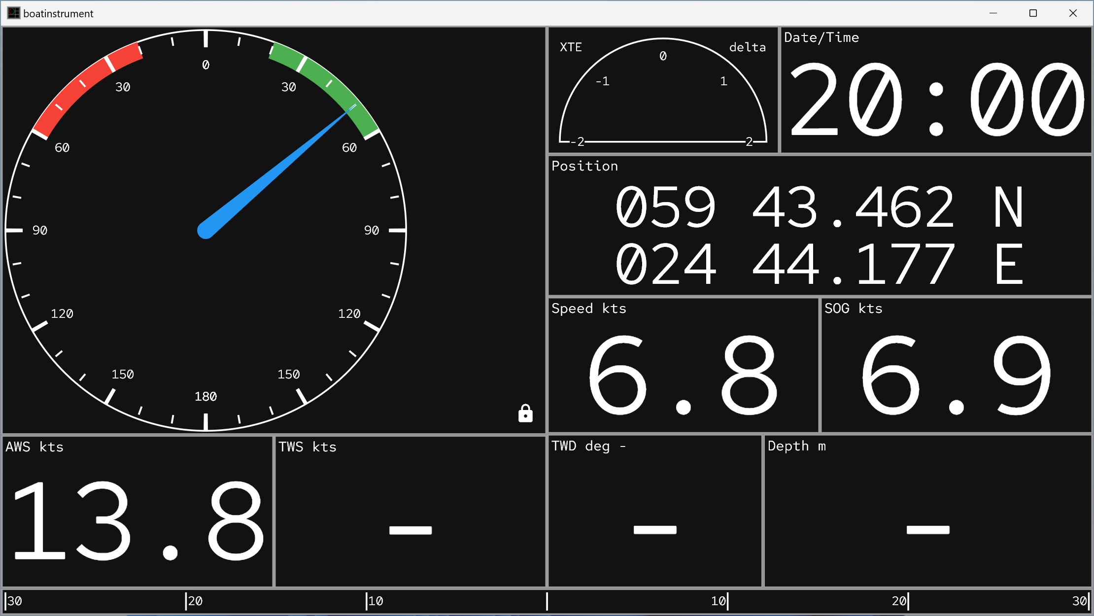This screenshot has height=616, width=1094.
Task: Click the 0 label atop wind dial
Action: 205,65
